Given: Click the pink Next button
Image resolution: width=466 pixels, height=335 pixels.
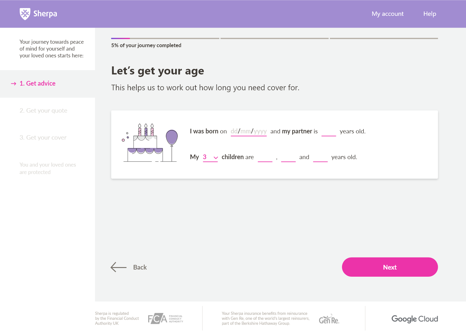Looking at the screenshot, I should click(x=390, y=267).
